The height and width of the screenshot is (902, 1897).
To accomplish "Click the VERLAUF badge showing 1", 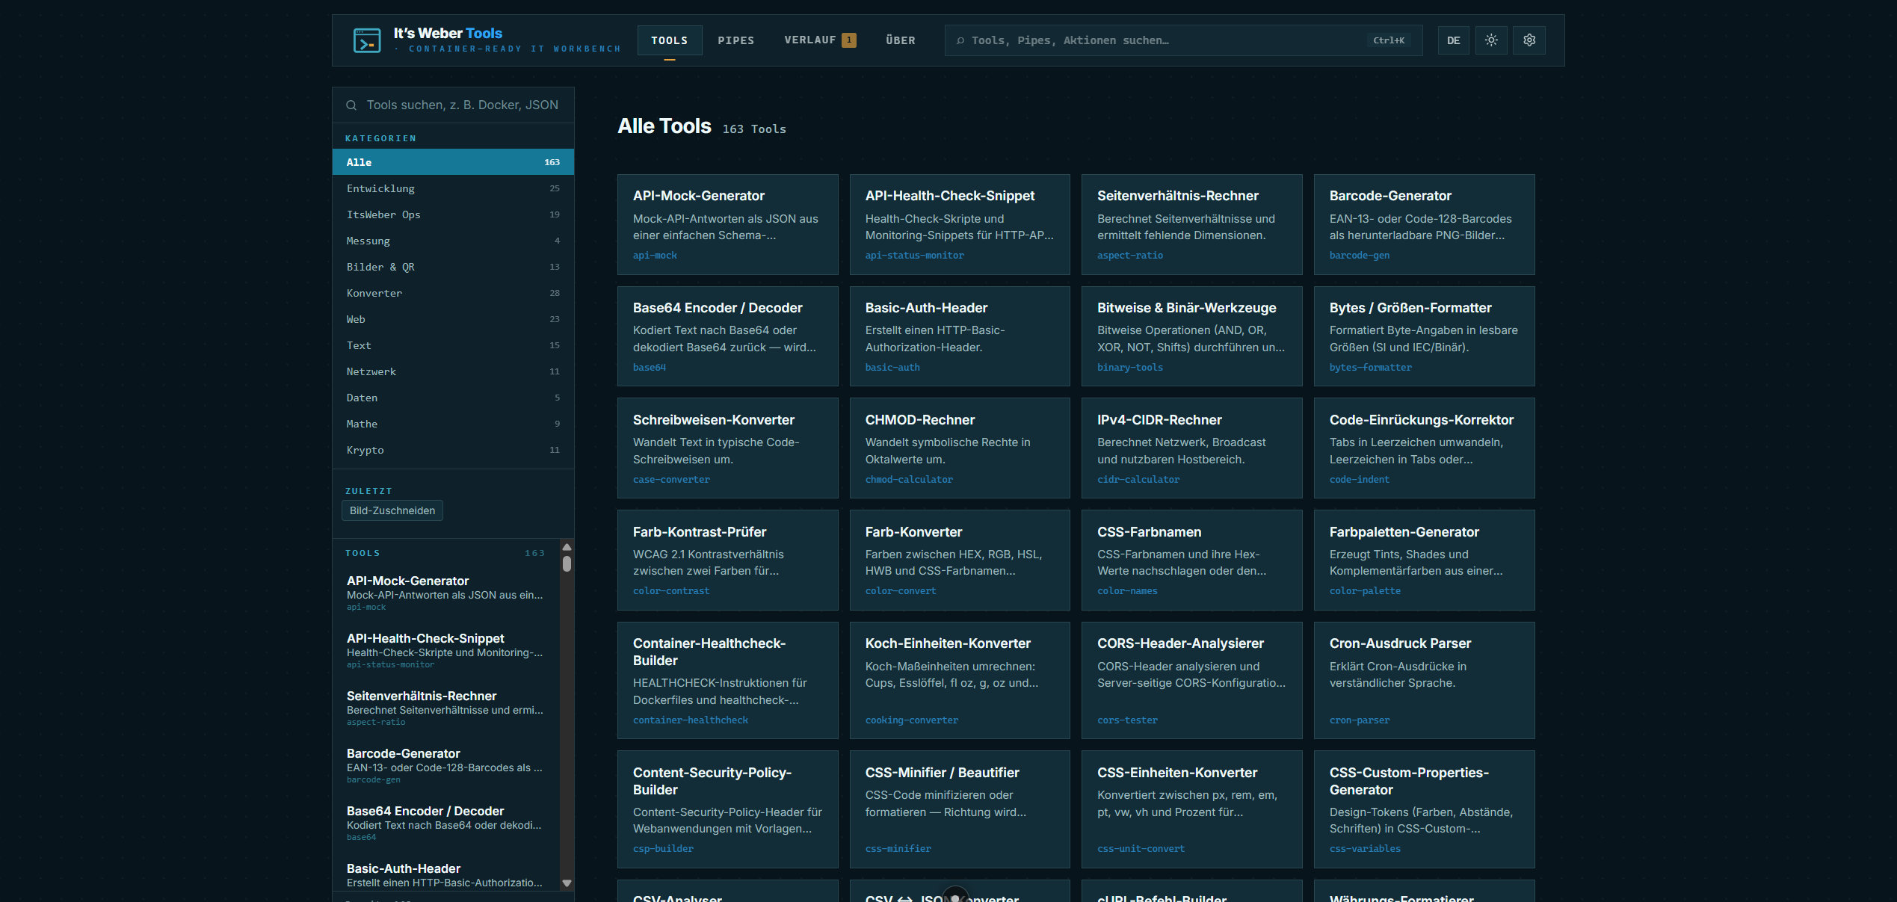I will [x=849, y=40].
